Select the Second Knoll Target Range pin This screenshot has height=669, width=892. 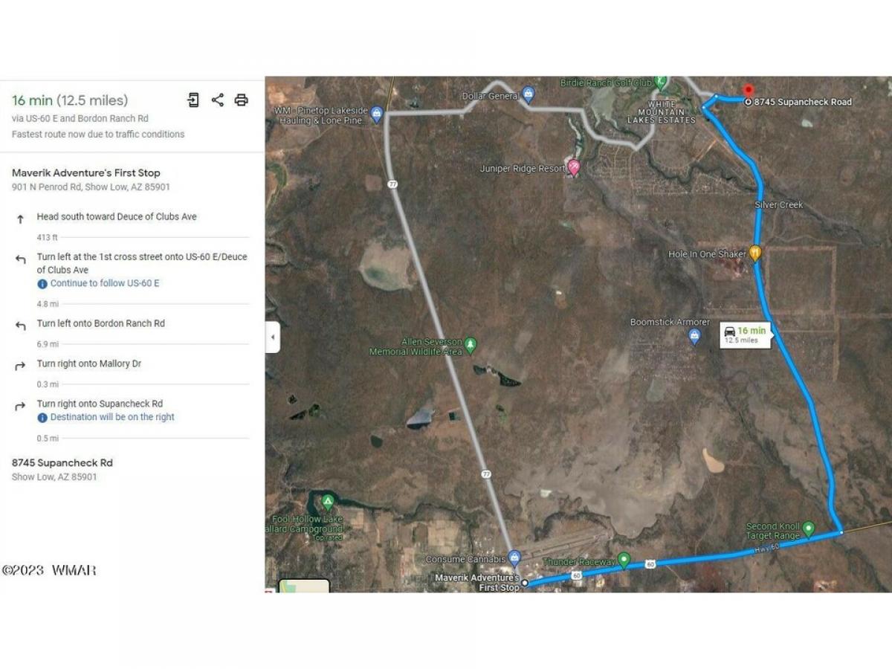tap(809, 529)
